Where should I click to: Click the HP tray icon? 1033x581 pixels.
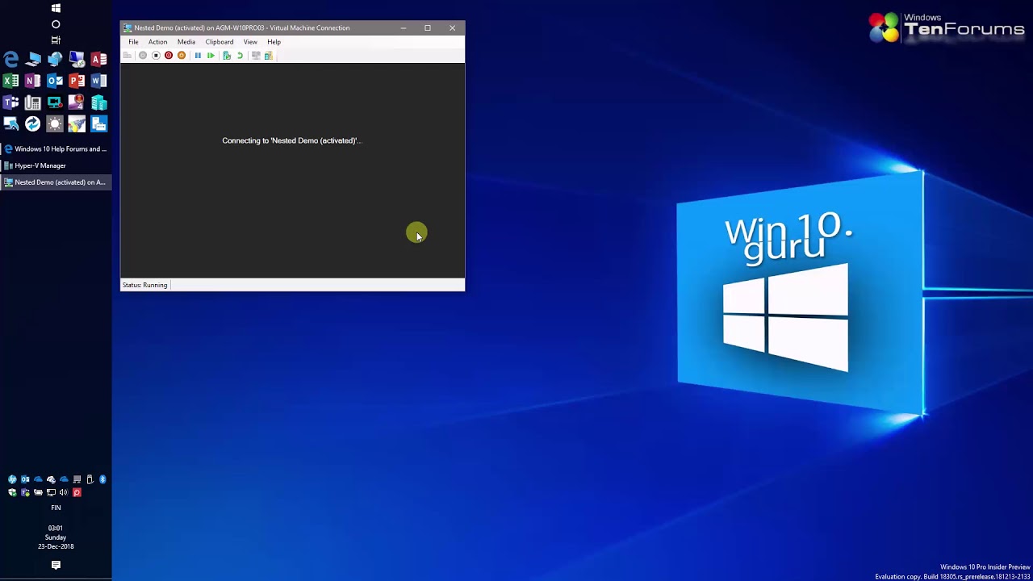tap(12, 479)
